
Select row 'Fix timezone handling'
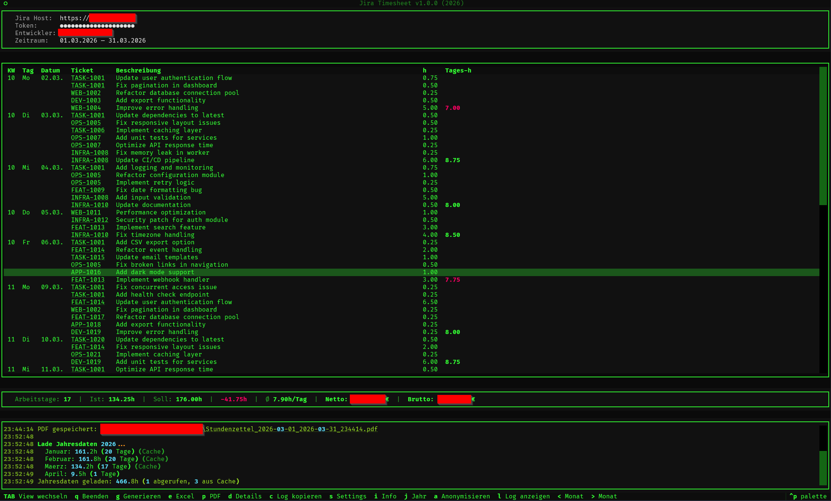pos(412,235)
